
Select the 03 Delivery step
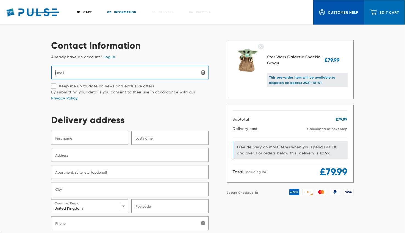tap(162, 12)
